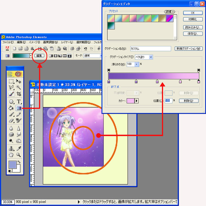
Task: Open status bar info arrow menu
Action: click(79, 202)
